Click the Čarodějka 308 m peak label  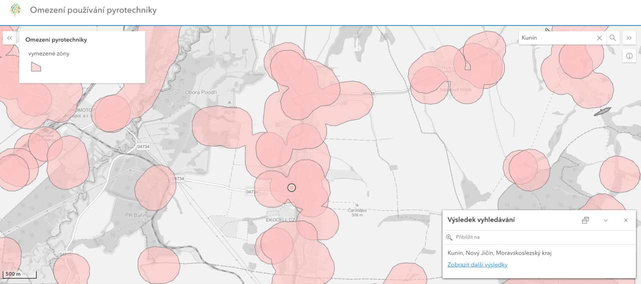tap(357, 212)
